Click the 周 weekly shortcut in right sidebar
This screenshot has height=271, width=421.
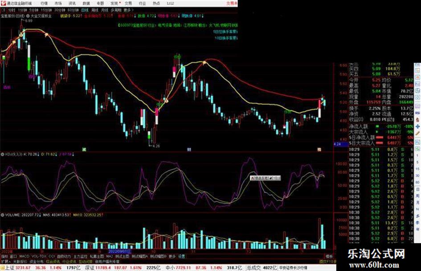[417, 195]
